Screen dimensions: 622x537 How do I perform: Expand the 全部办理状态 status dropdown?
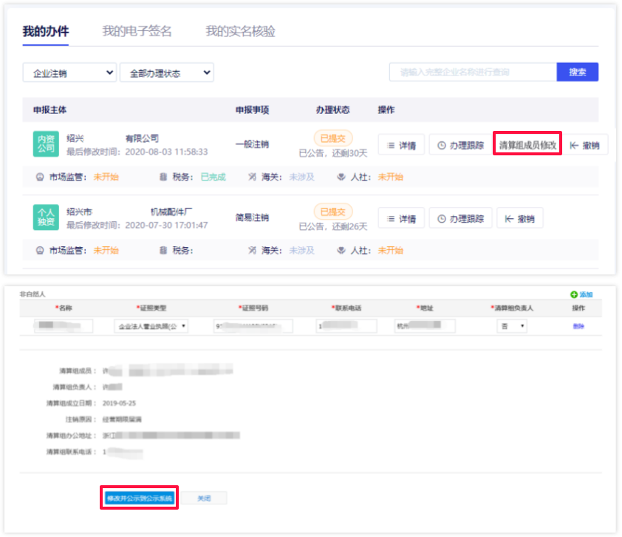[166, 72]
